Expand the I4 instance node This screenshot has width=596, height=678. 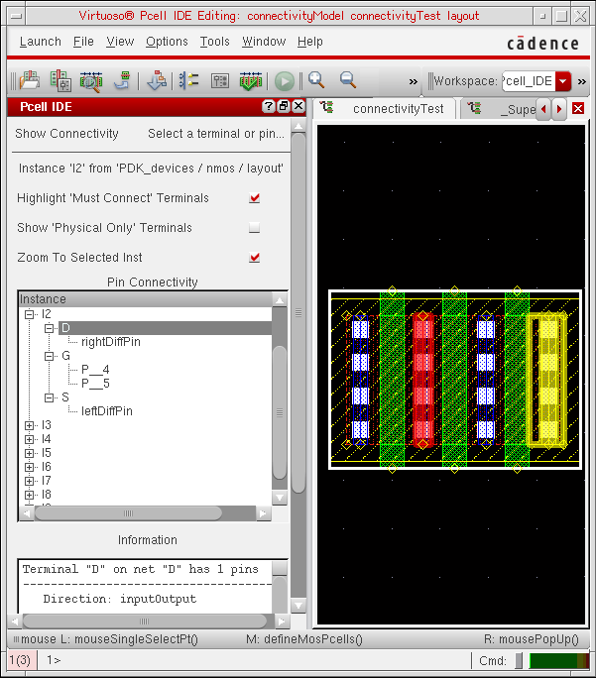coord(29,439)
